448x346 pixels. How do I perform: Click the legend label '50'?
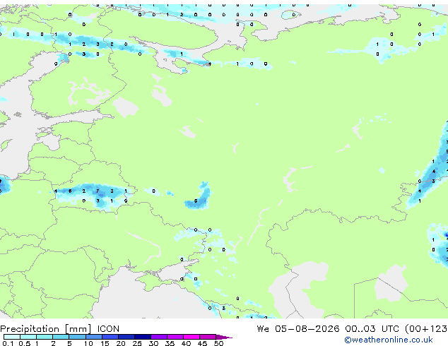pos(218,343)
